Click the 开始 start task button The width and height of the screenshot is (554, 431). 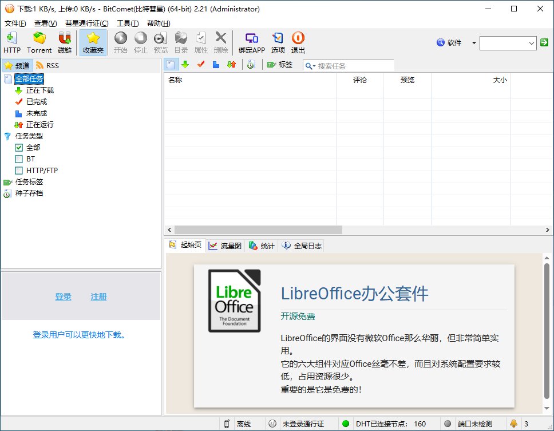click(121, 43)
